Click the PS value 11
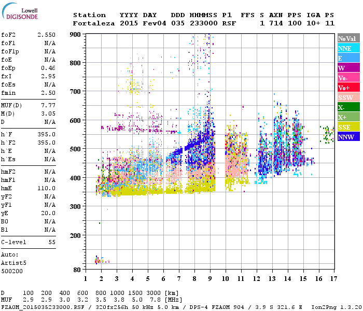363x311 pixels. pyautogui.click(x=330, y=23)
